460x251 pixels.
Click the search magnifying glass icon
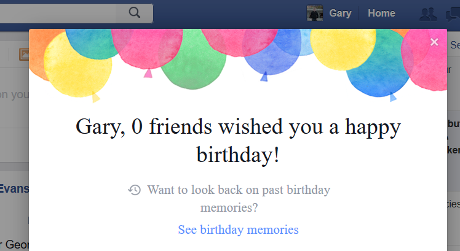(x=135, y=12)
